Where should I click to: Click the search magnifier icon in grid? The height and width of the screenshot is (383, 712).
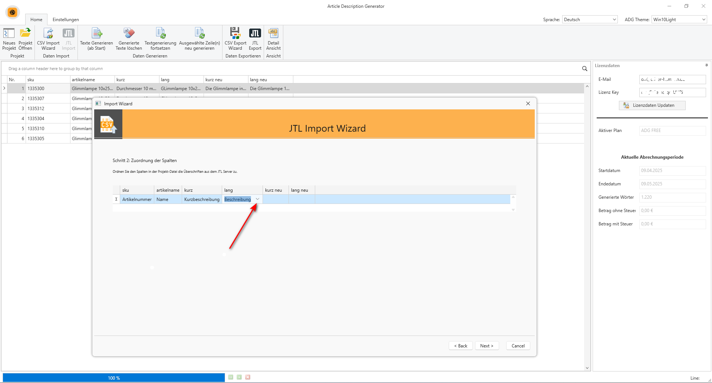(584, 69)
